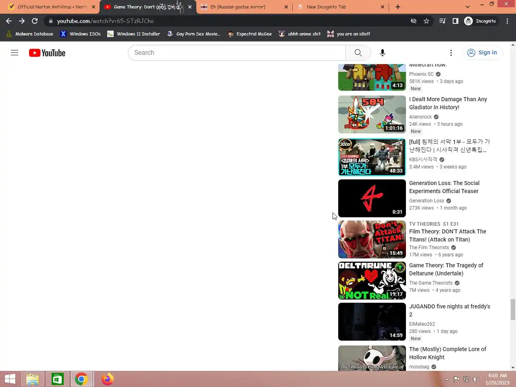Screen dimensions: 516x387
Task: Click The Film Theorists channel name
Action: point(429,248)
